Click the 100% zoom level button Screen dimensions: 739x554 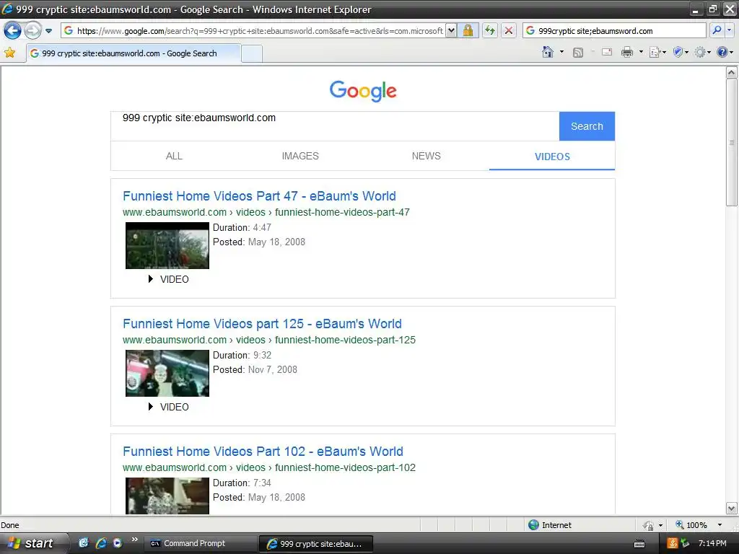pos(692,525)
